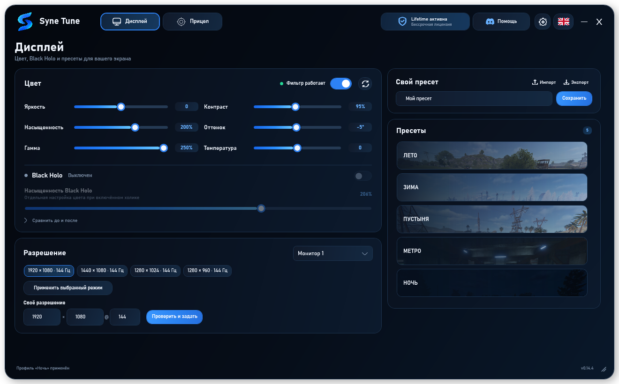Reset color filter with the refresh icon
Image resolution: width=619 pixels, height=384 pixels.
(x=365, y=84)
